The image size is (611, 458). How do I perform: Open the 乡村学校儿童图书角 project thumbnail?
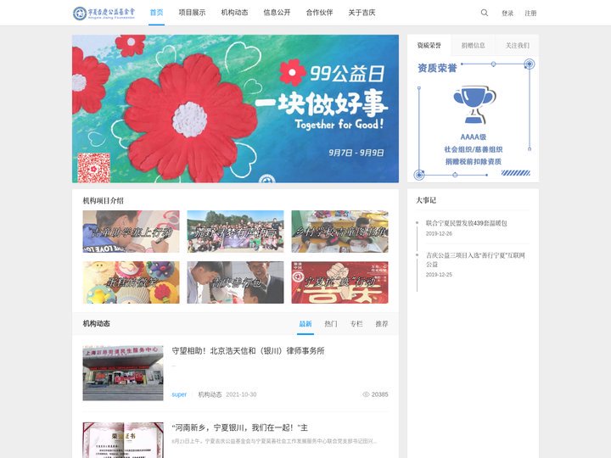pos(339,232)
